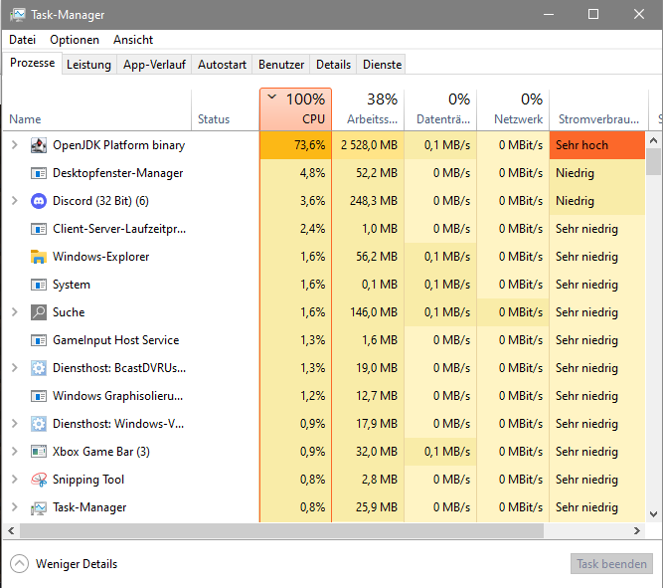Expand the Snipping Tool process

point(14,480)
